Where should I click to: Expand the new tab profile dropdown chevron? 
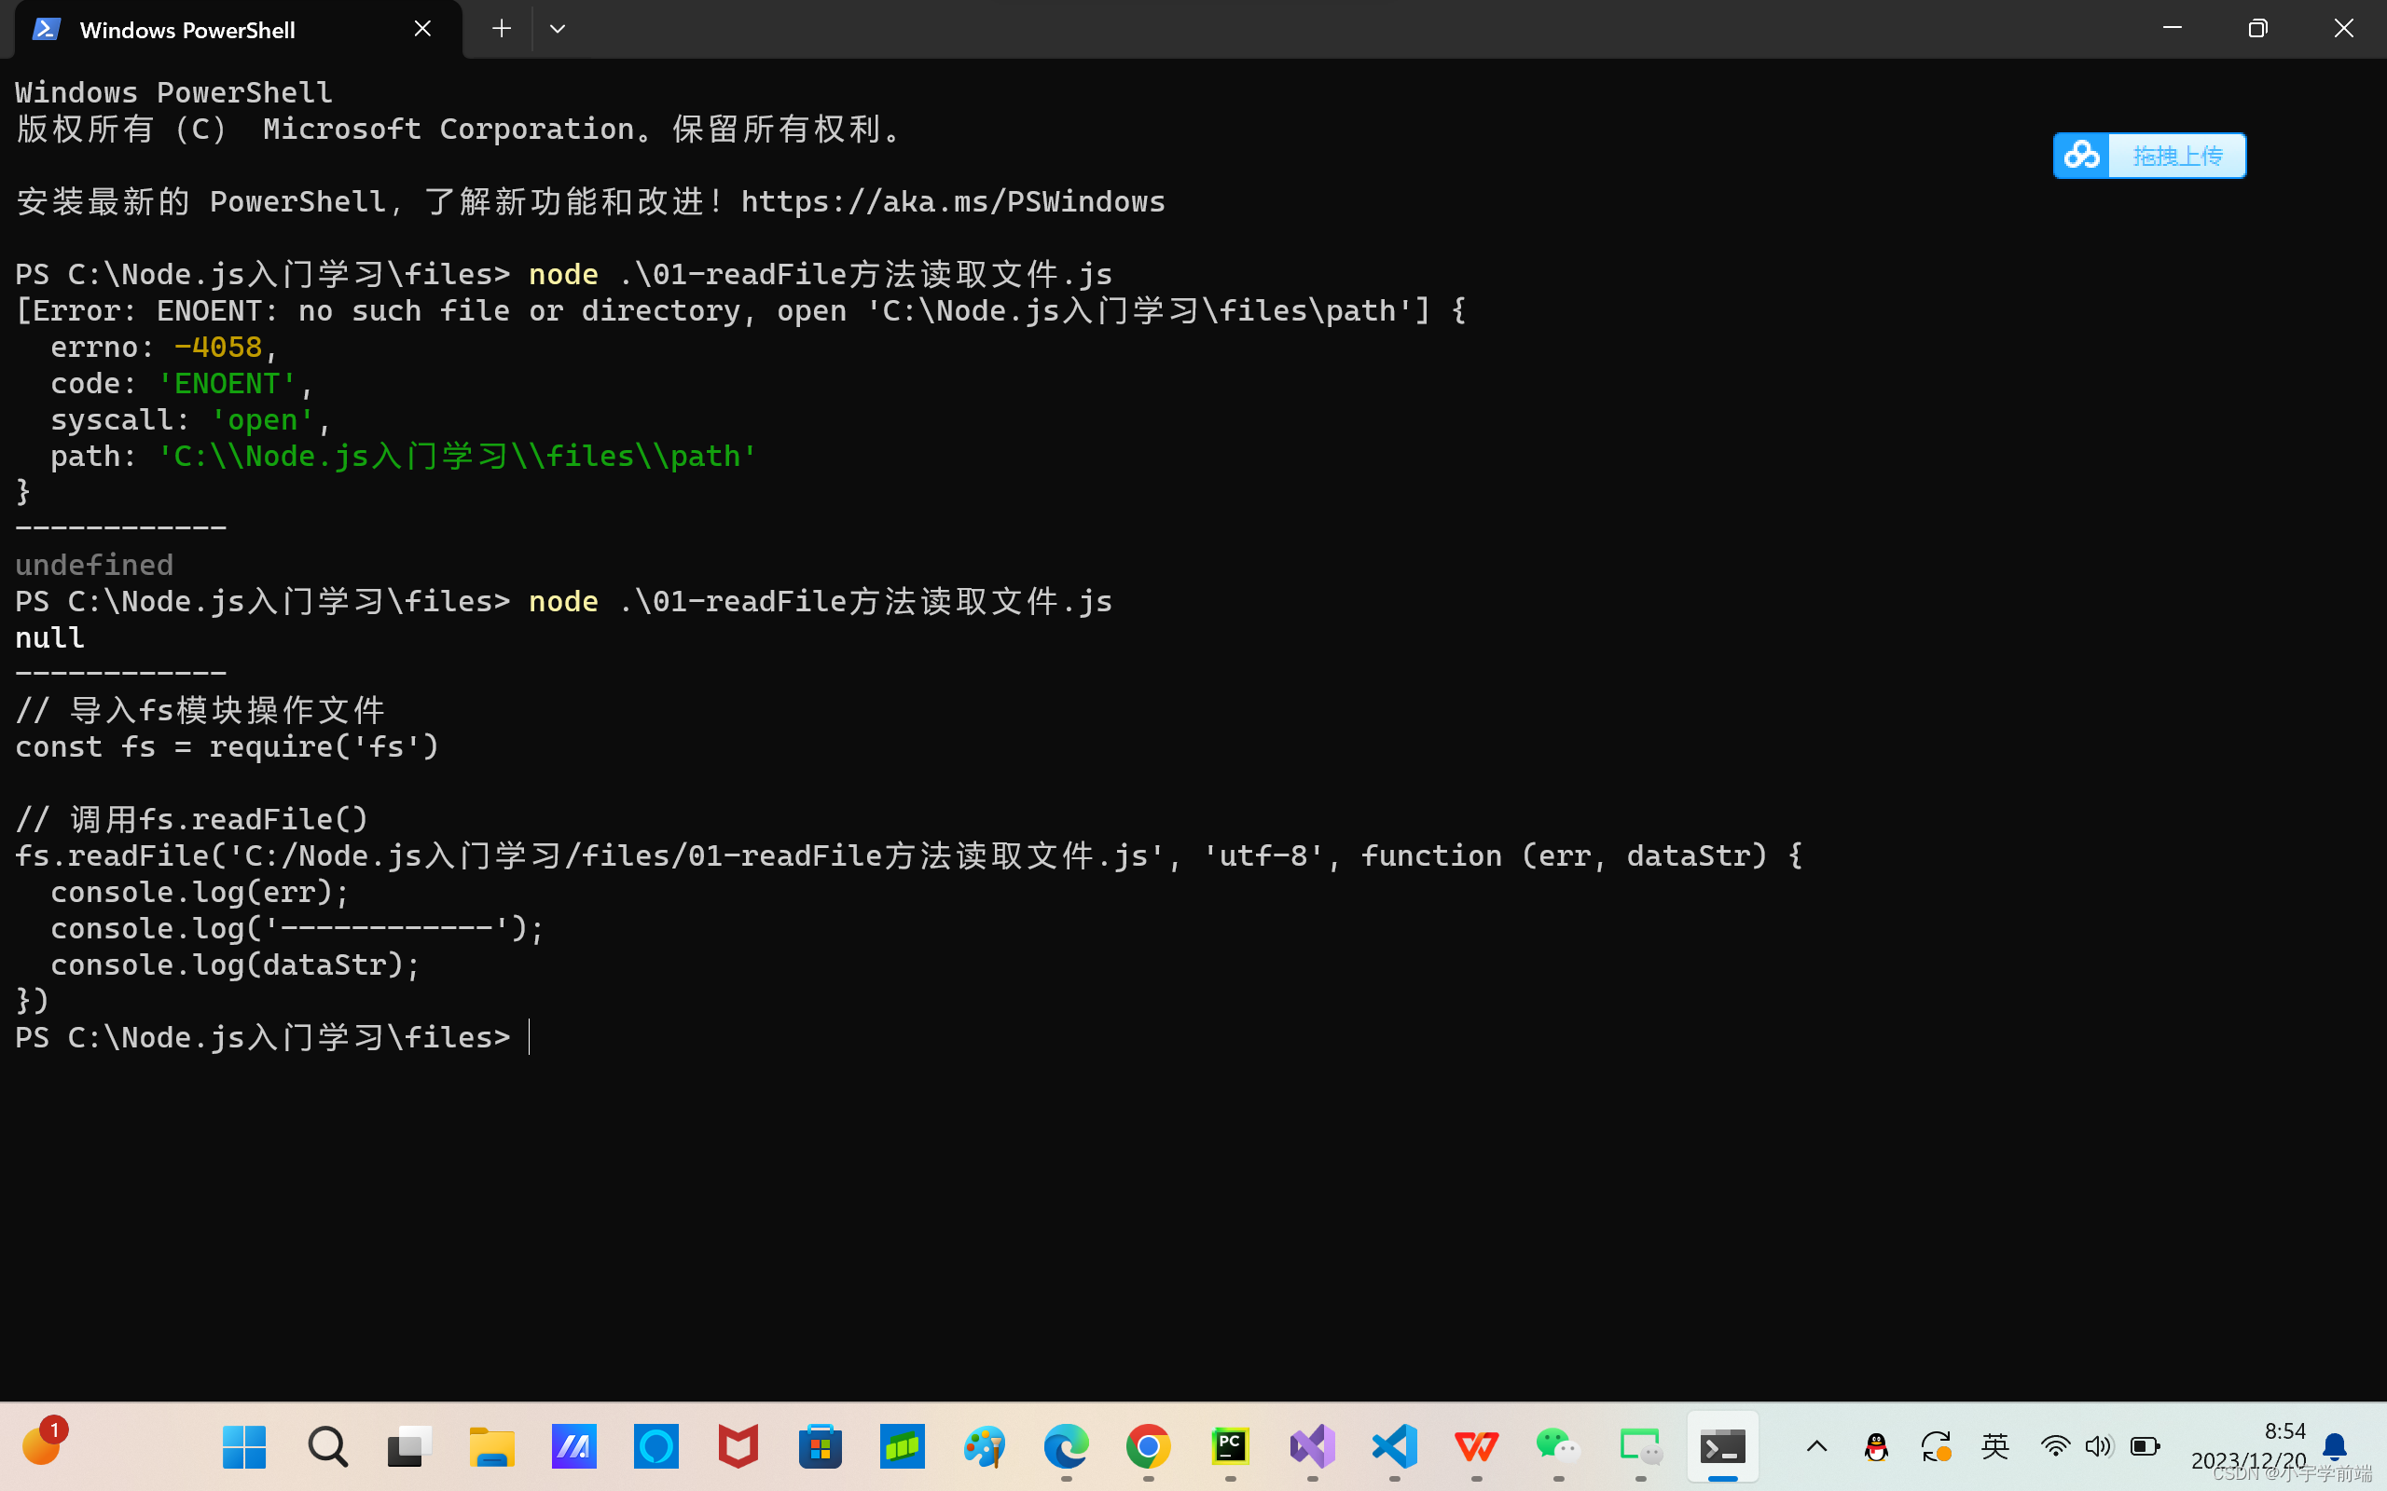tap(558, 29)
